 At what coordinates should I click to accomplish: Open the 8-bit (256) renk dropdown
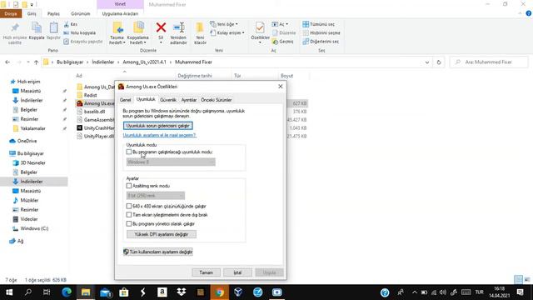[x=156, y=196]
